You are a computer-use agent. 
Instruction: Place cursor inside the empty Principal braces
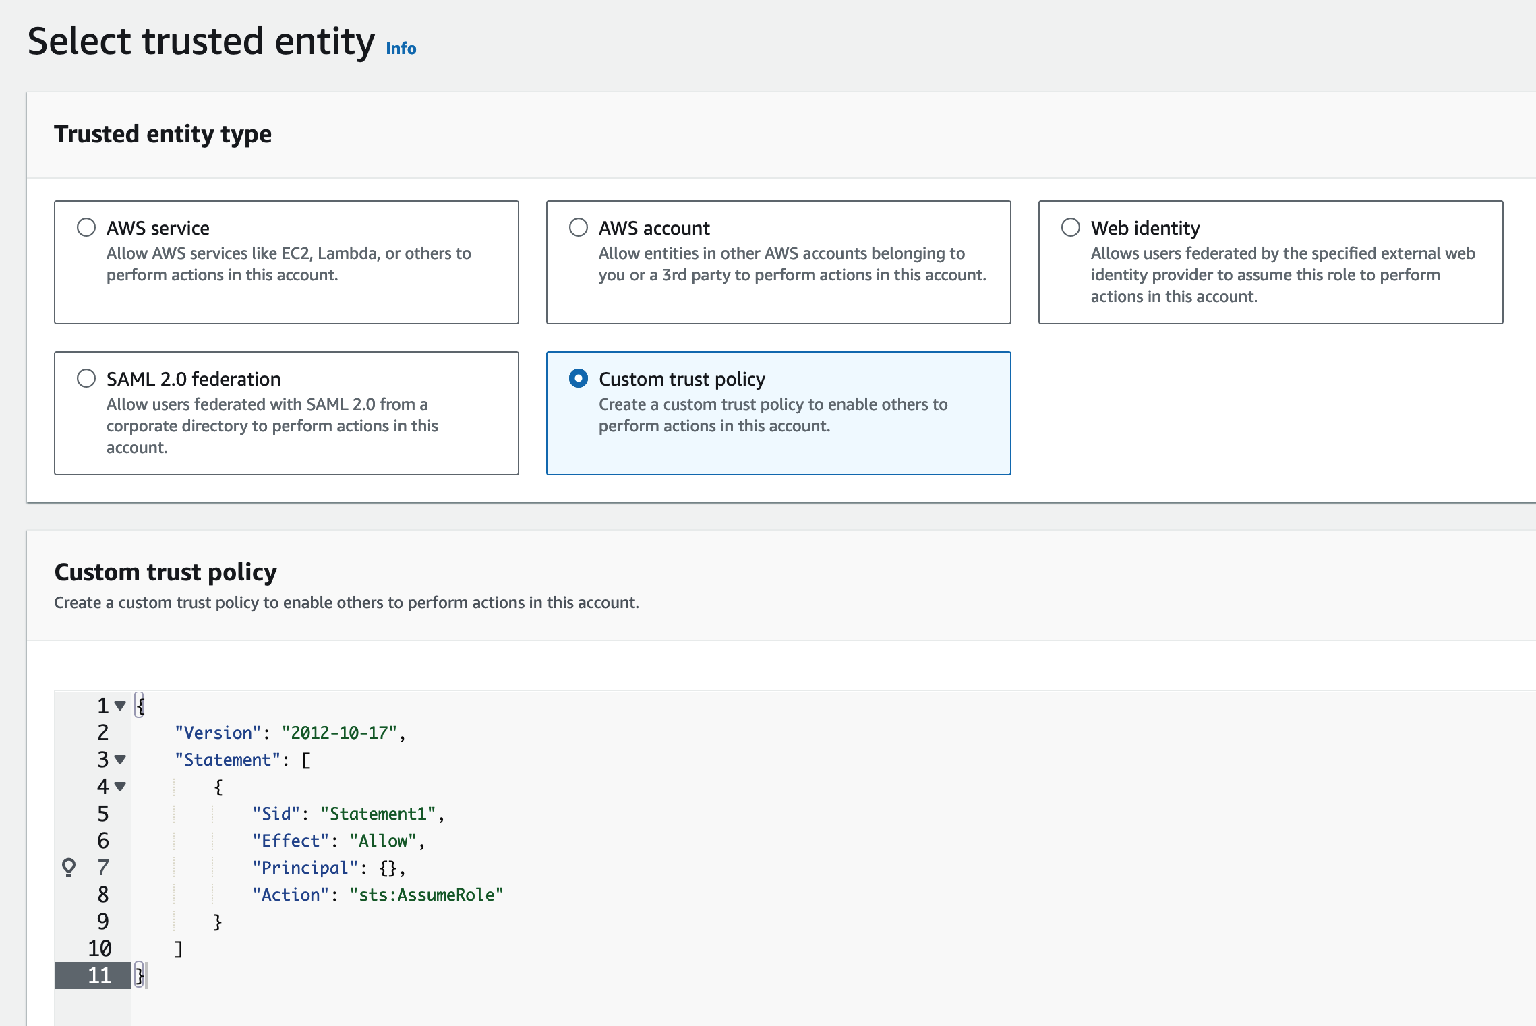tap(388, 868)
